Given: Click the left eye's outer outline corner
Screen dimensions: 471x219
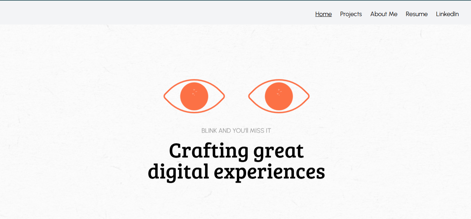Looking at the screenshot, I should [164, 96].
